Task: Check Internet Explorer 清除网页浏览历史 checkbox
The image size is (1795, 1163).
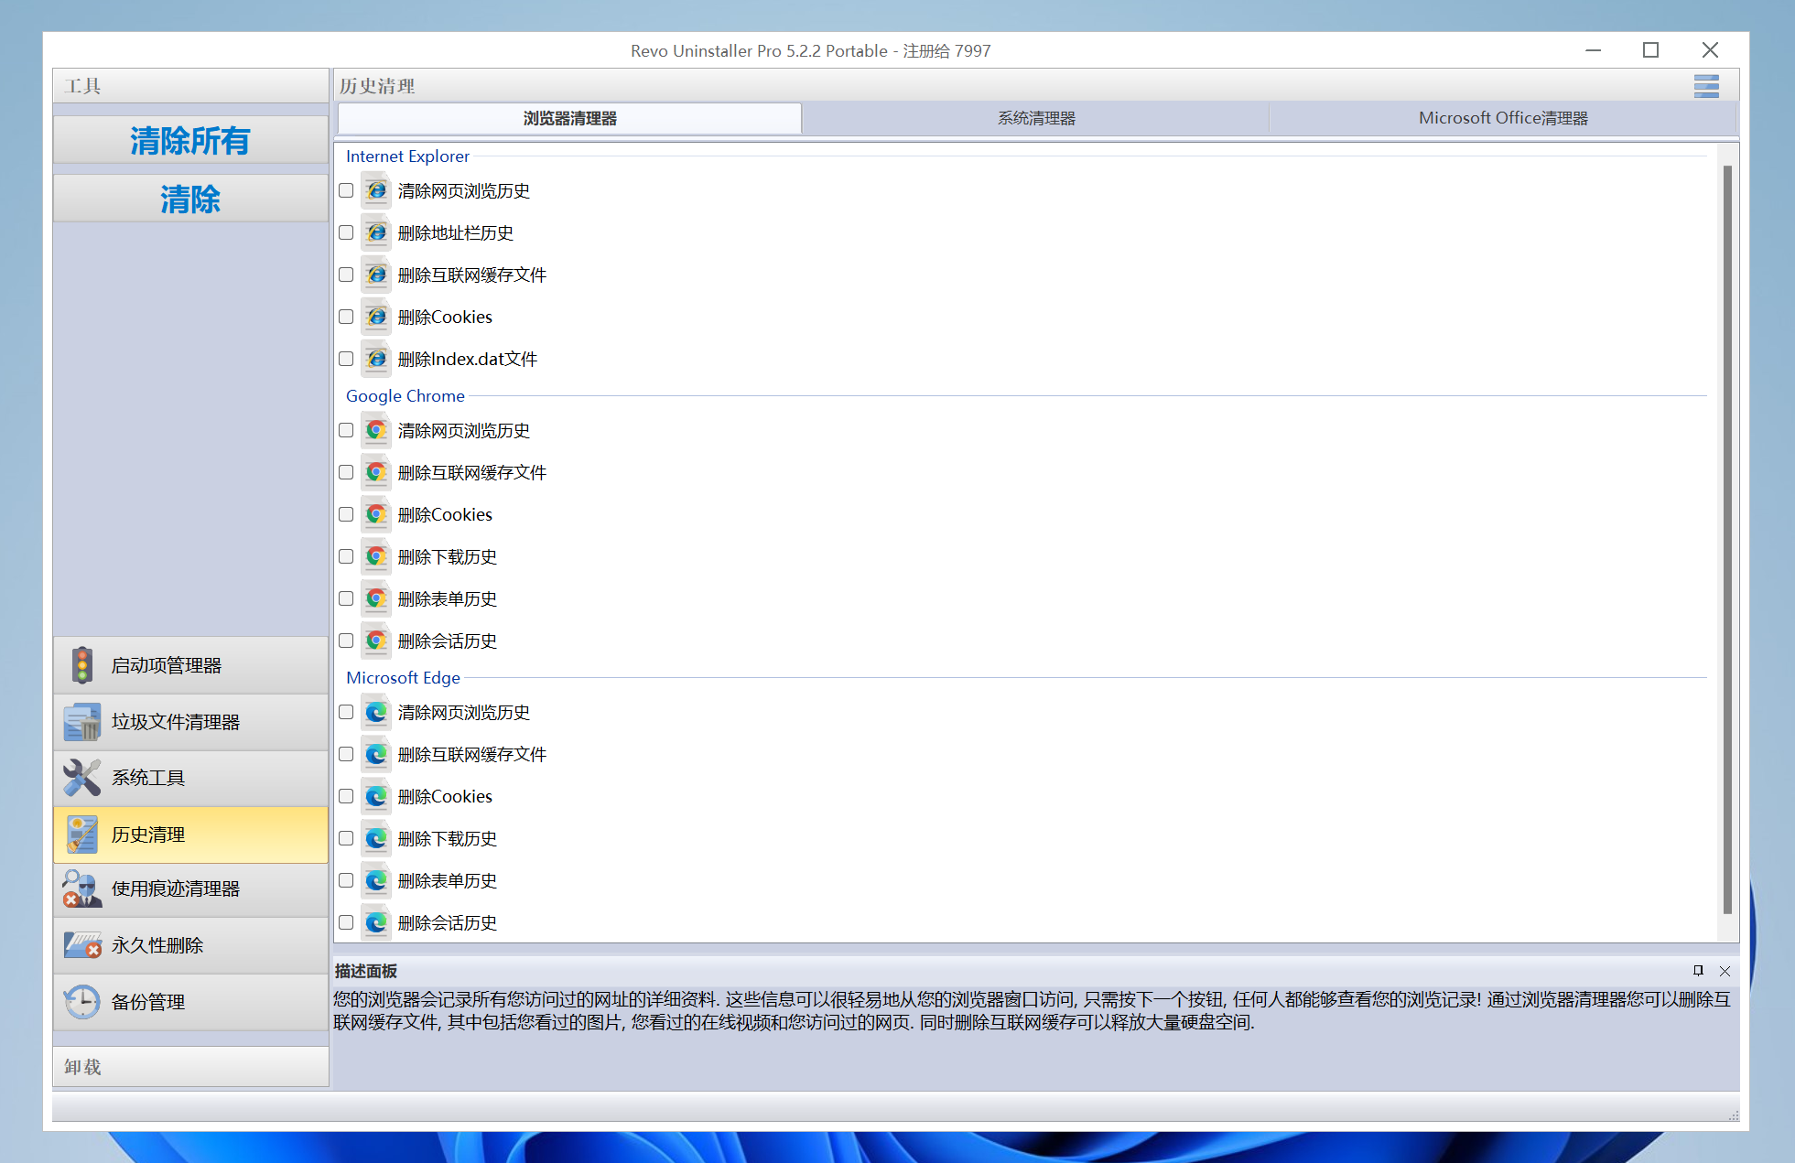Action: click(346, 190)
